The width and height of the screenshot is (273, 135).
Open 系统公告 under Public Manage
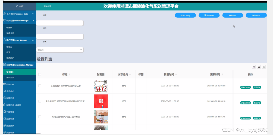tap(20, 33)
